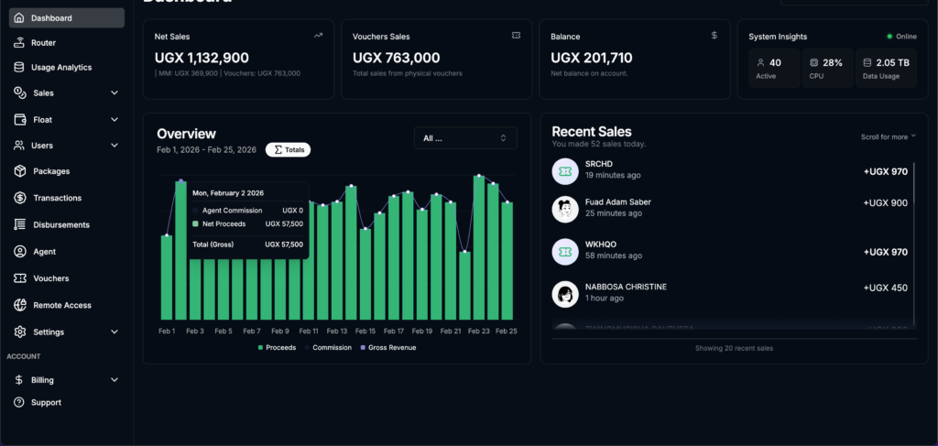Expand the Float submenu chevron
Screen dimensions: 938x446
pyautogui.click(x=115, y=120)
